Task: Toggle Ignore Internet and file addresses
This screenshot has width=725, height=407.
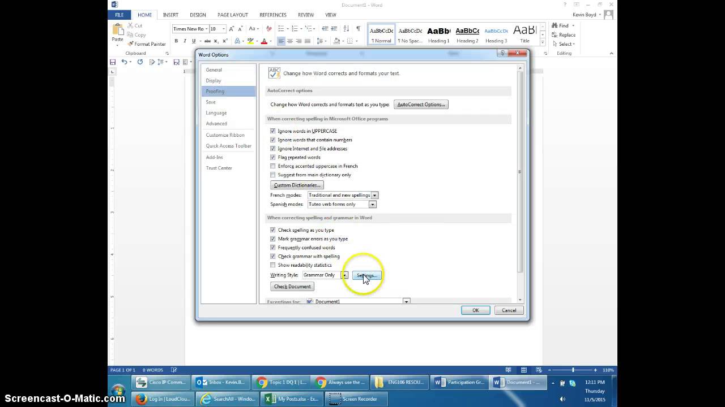Action: click(272, 149)
